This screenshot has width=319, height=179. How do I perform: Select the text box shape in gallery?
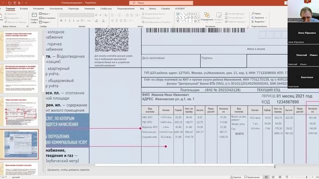pos(178,14)
